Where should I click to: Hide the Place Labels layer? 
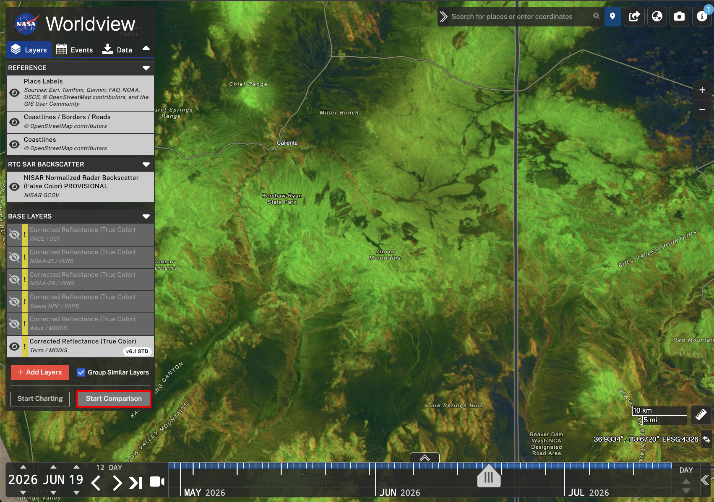14,93
